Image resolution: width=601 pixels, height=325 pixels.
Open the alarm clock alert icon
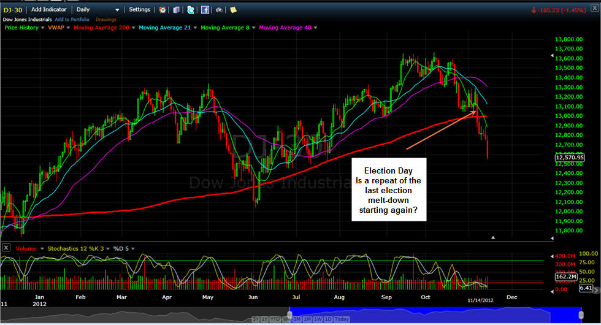coord(163,10)
